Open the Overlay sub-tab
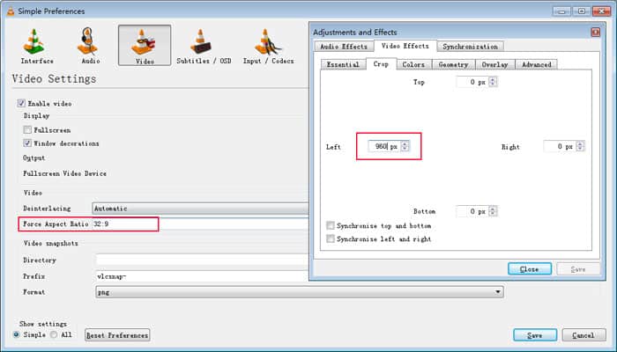Image resolution: width=617 pixels, height=352 pixels. point(495,64)
